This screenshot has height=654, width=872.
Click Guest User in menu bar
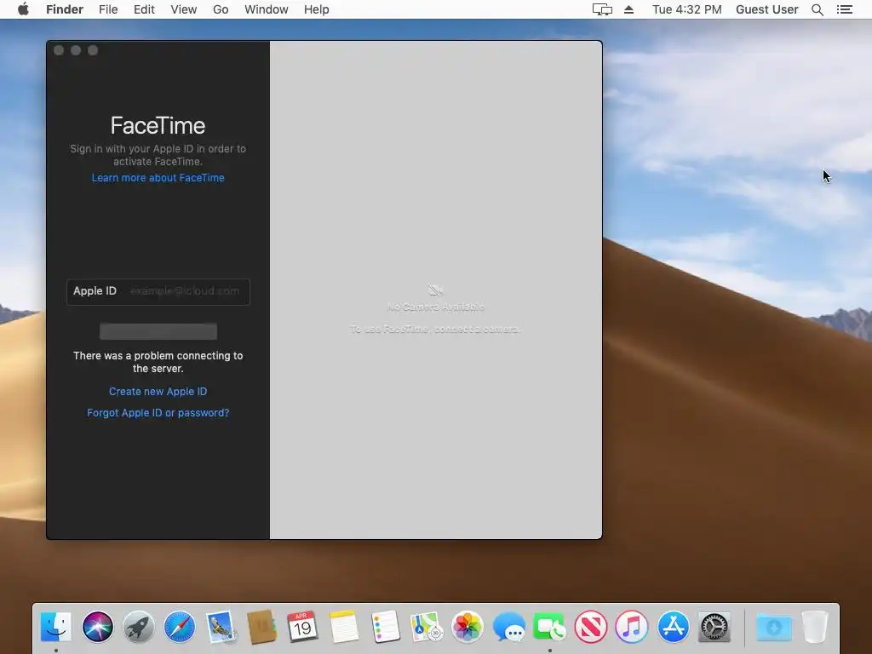767,9
